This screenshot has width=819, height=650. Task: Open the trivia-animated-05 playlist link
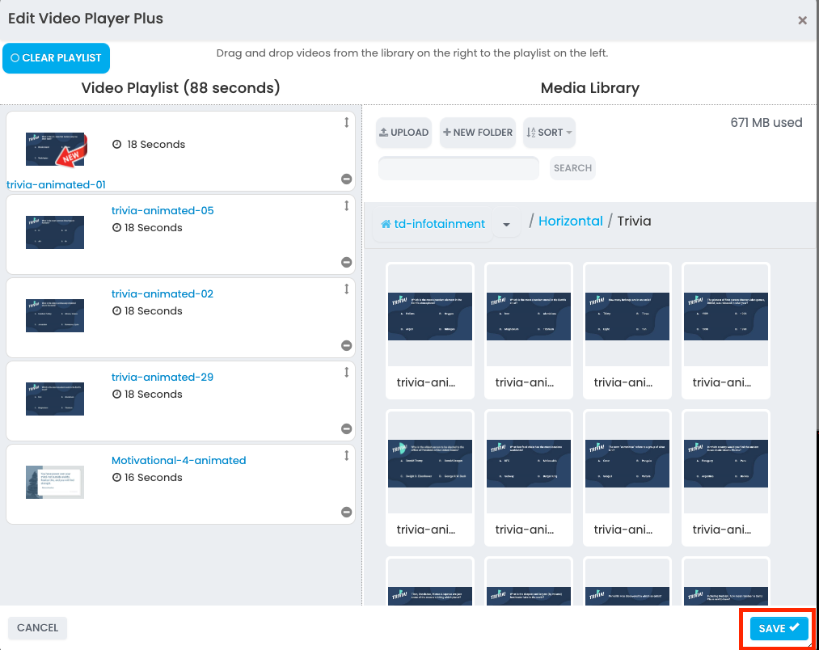pos(163,210)
